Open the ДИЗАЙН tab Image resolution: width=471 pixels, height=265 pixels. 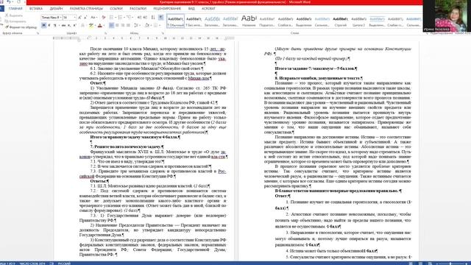click(x=56, y=8)
